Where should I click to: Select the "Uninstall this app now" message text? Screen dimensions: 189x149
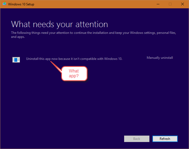click(74, 59)
